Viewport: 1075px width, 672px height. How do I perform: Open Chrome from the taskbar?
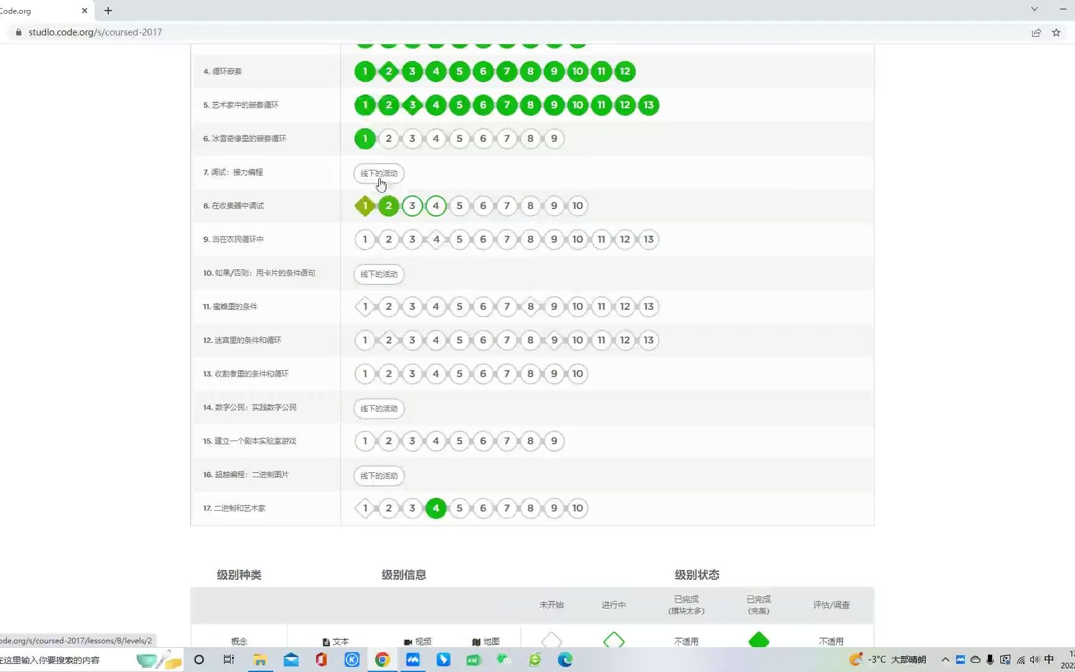382,660
